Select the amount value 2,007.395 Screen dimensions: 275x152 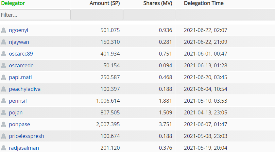(x=108, y=124)
